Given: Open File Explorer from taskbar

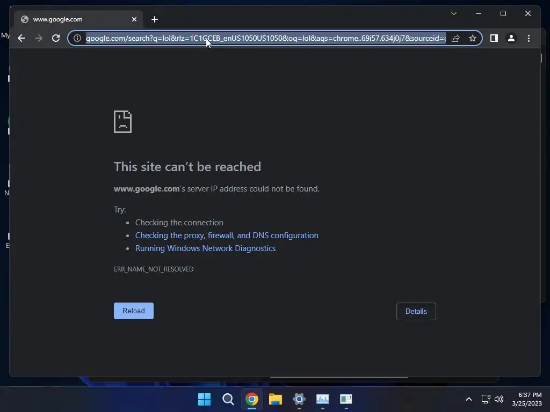Looking at the screenshot, I should coord(276,399).
